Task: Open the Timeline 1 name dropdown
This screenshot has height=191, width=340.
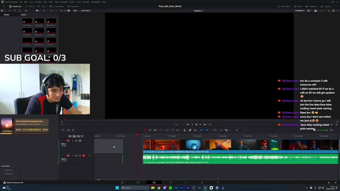Action: 199,11
